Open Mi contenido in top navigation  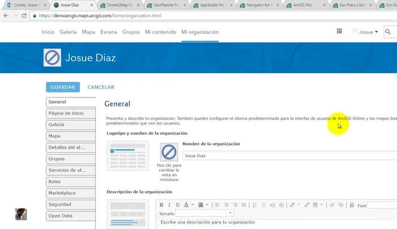pyautogui.click(x=161, y=32)
